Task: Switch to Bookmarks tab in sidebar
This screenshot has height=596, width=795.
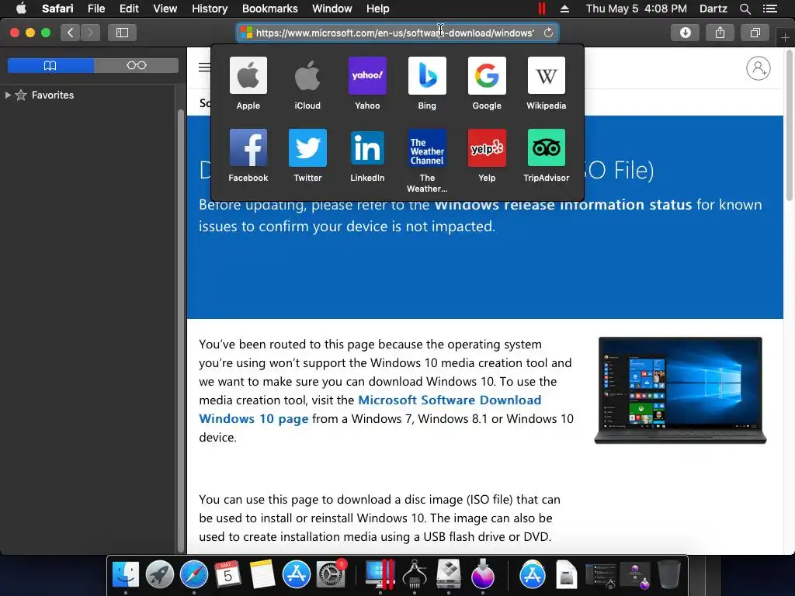Action: click(50, 65)
